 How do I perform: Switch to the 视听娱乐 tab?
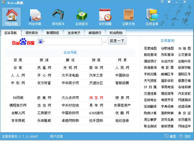click(32, 33)
